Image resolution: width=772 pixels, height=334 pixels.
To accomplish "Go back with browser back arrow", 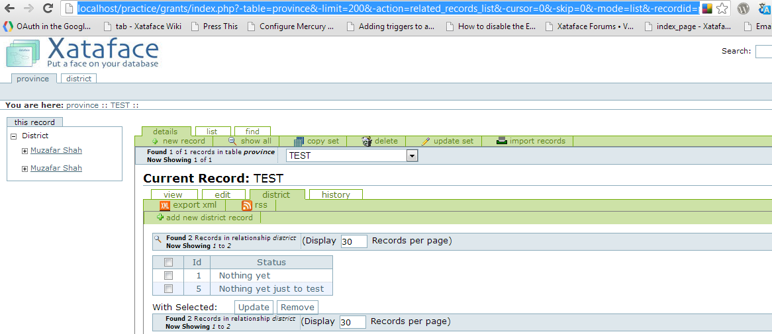I will pos(9,8).
